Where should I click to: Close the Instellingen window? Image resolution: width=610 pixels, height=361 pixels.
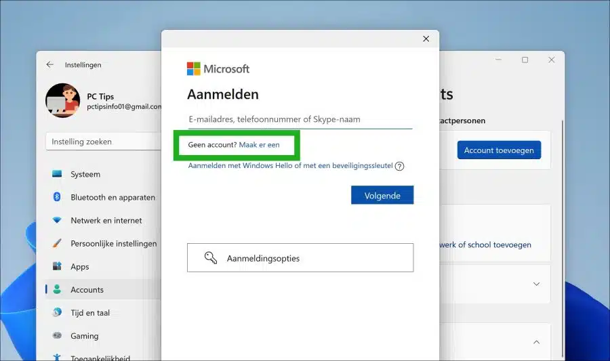tap(551, 60)
